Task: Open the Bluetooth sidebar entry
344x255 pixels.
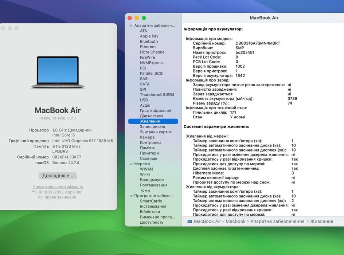Action: [149, 42]
